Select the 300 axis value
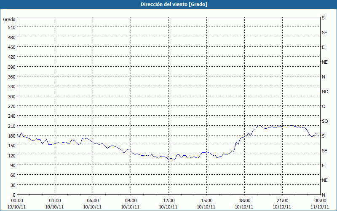 (x=12, y=97)
